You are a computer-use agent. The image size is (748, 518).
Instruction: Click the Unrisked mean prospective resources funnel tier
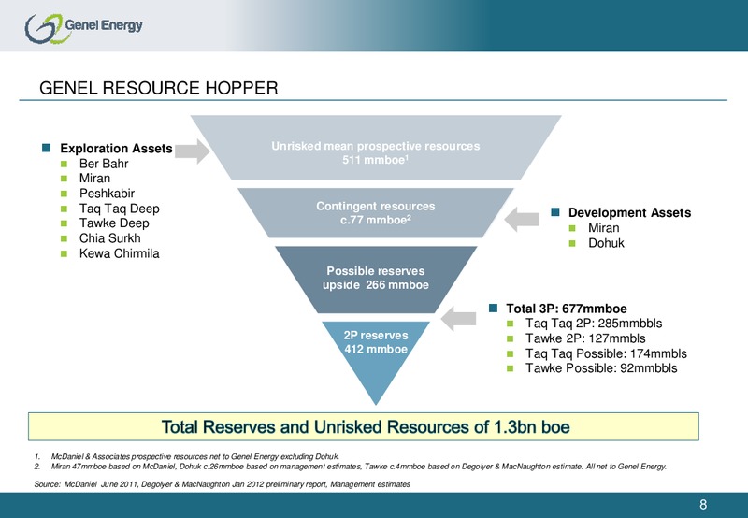(376, 148)
